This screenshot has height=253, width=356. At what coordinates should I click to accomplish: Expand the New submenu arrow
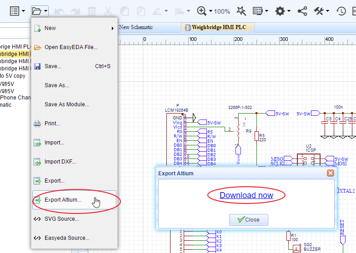(x=112, y=28)
